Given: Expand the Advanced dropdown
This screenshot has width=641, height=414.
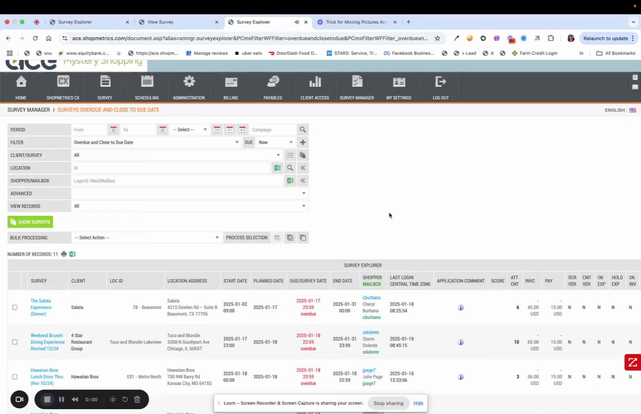Looking at the screenshot, I should point(190,194).
